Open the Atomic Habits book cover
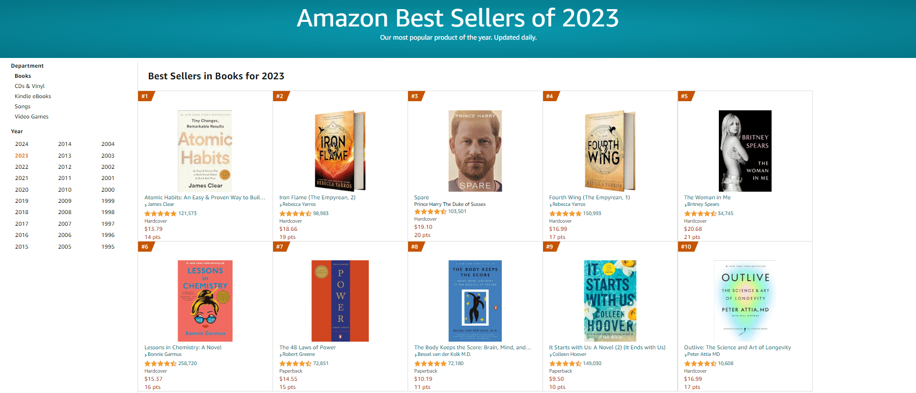916x393 pixels. click(205, 151)
